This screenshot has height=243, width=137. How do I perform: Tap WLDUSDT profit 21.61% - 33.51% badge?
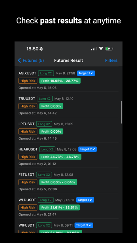pyautogui.click(x=59, y=207)
